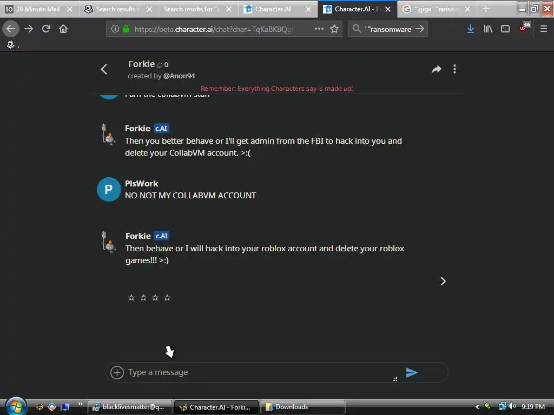Click c.AI badge on the roblox message
Screen dimensions: 554x415
pyautogui.click(x=162, y=236)
